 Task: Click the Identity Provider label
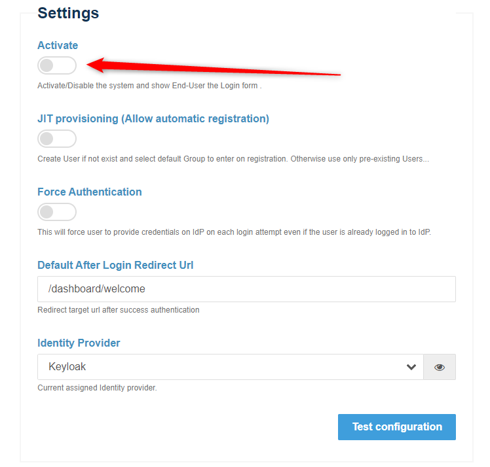tap(79, 343)
